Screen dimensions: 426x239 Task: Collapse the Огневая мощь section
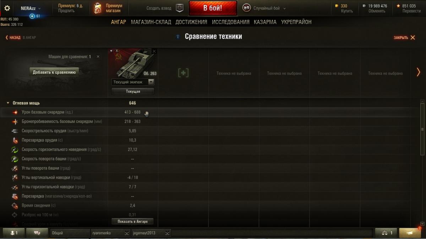[8, 103]
